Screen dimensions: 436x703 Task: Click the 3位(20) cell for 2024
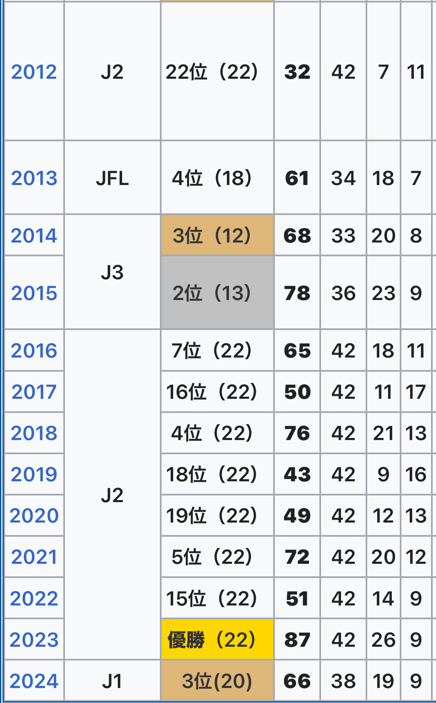click(217, 681)
